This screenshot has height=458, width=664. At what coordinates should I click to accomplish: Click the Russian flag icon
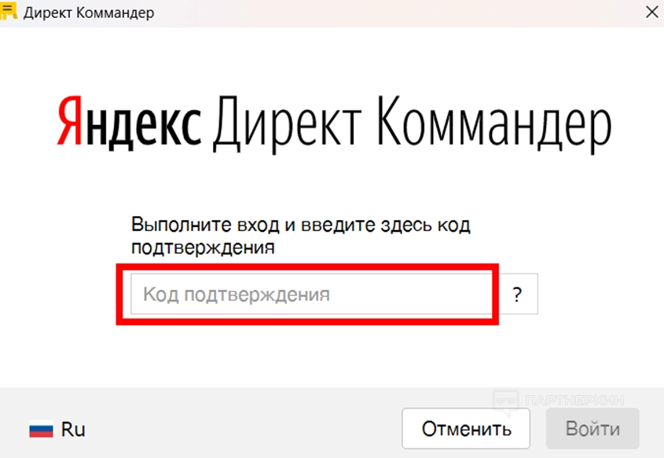(x=41, y=430)
